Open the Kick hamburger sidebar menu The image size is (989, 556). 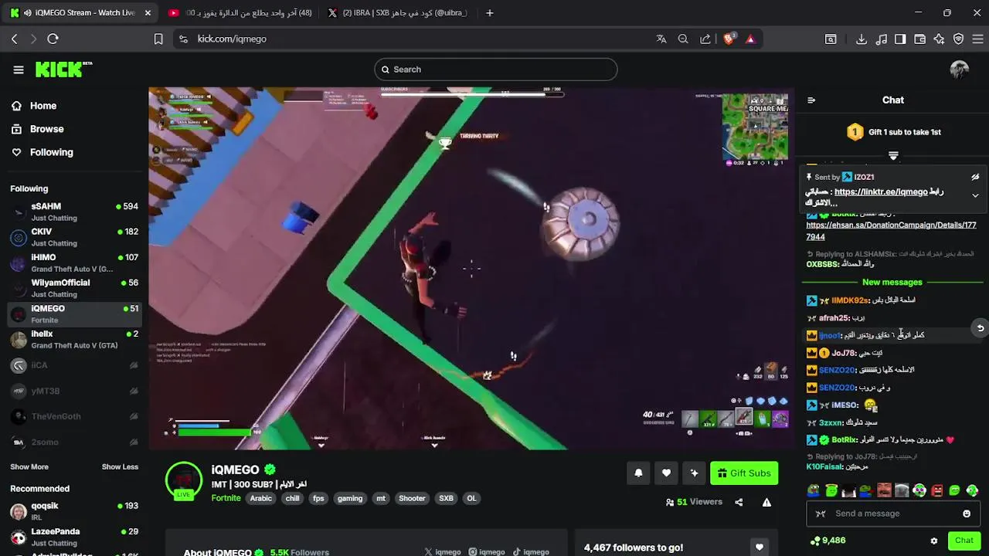click(x=19, y=69)
